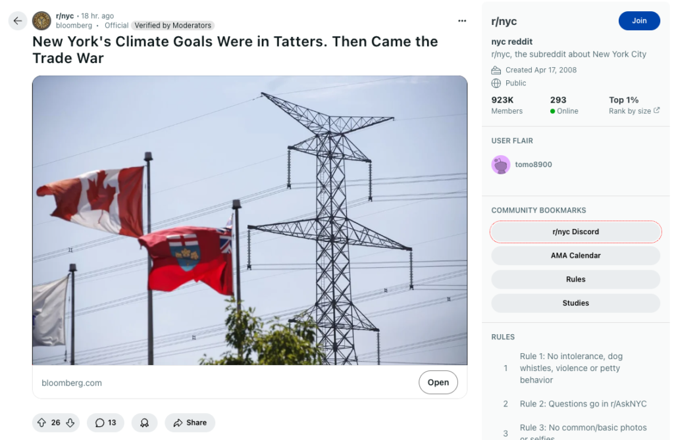Viewport: 674px width, 440px height.
Task: Expand Rule 1: No intolerance
Action: click(x=570, y=368)
